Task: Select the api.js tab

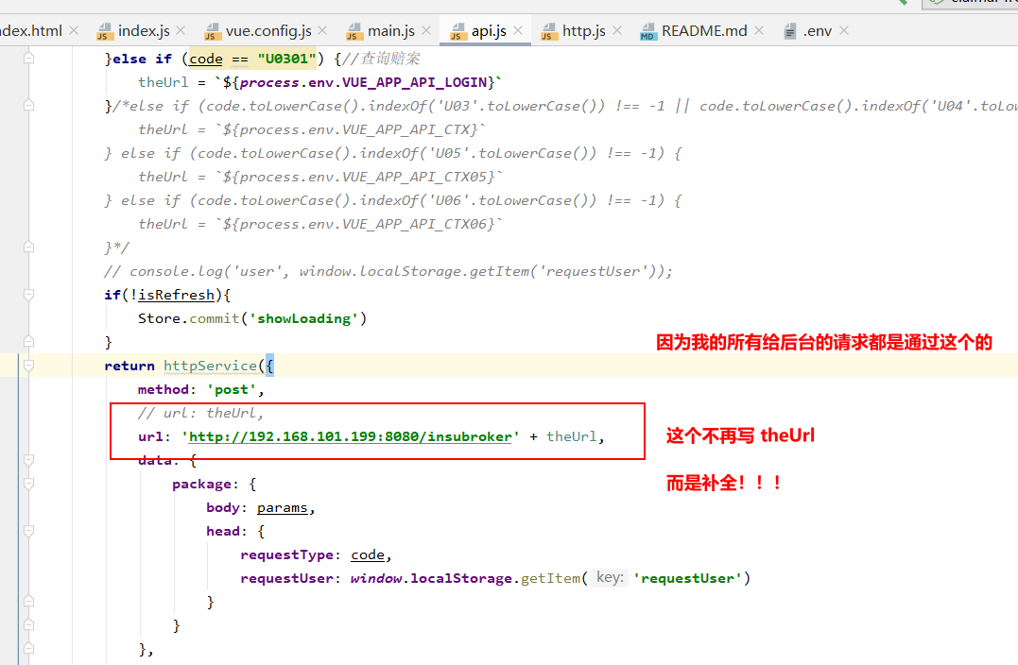Action: point(489,30)
